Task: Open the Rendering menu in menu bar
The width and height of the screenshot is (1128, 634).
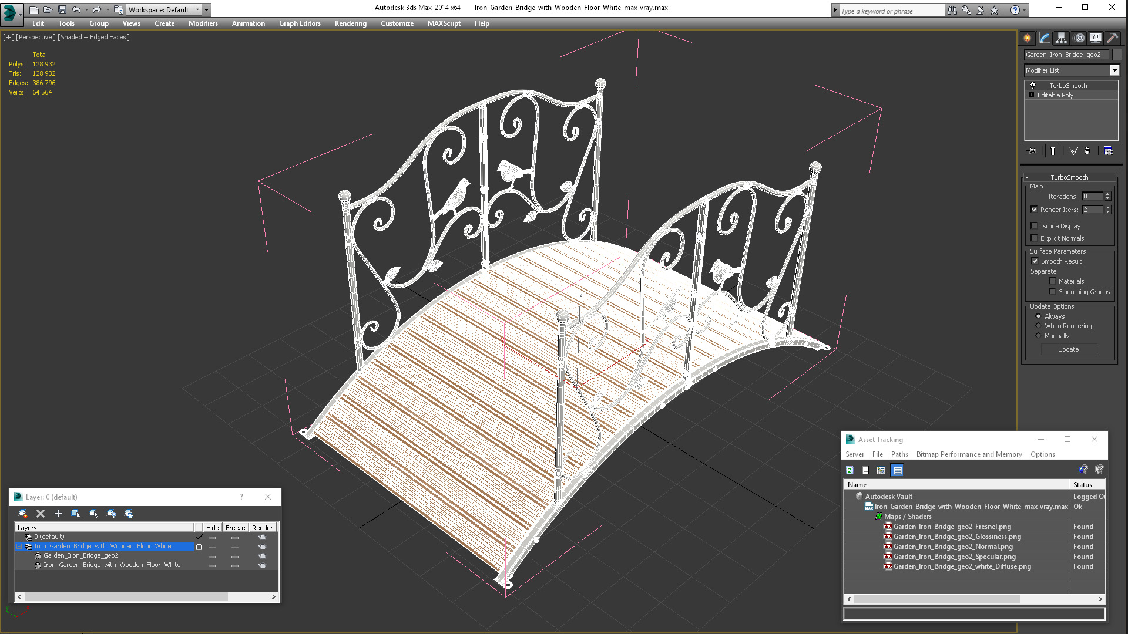Action: (350, 23)
